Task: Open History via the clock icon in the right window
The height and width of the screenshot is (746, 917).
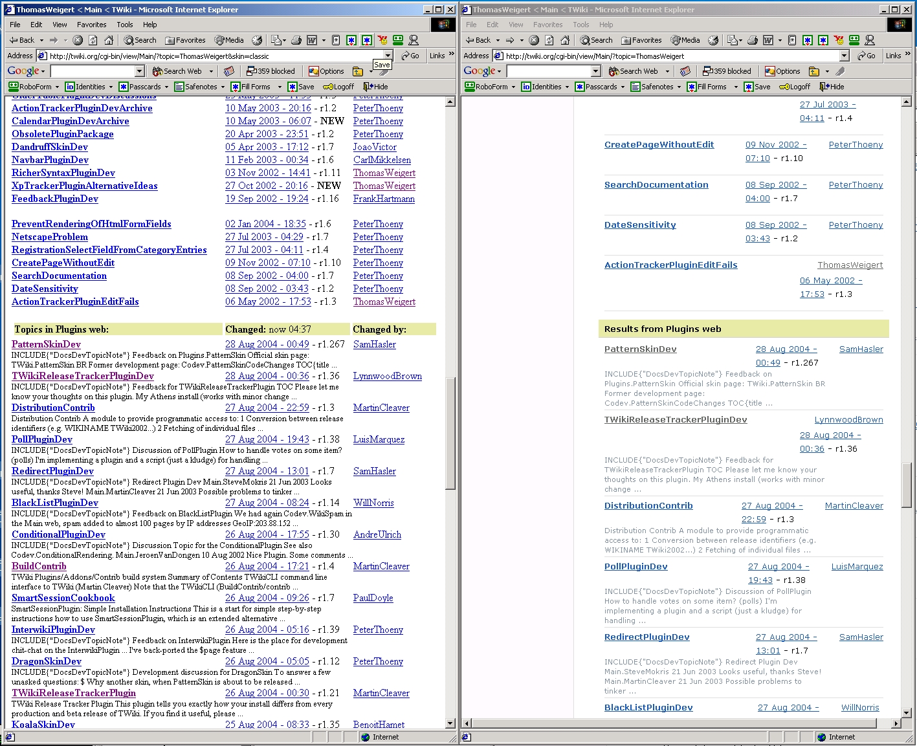Action: [x=713, y=40]
